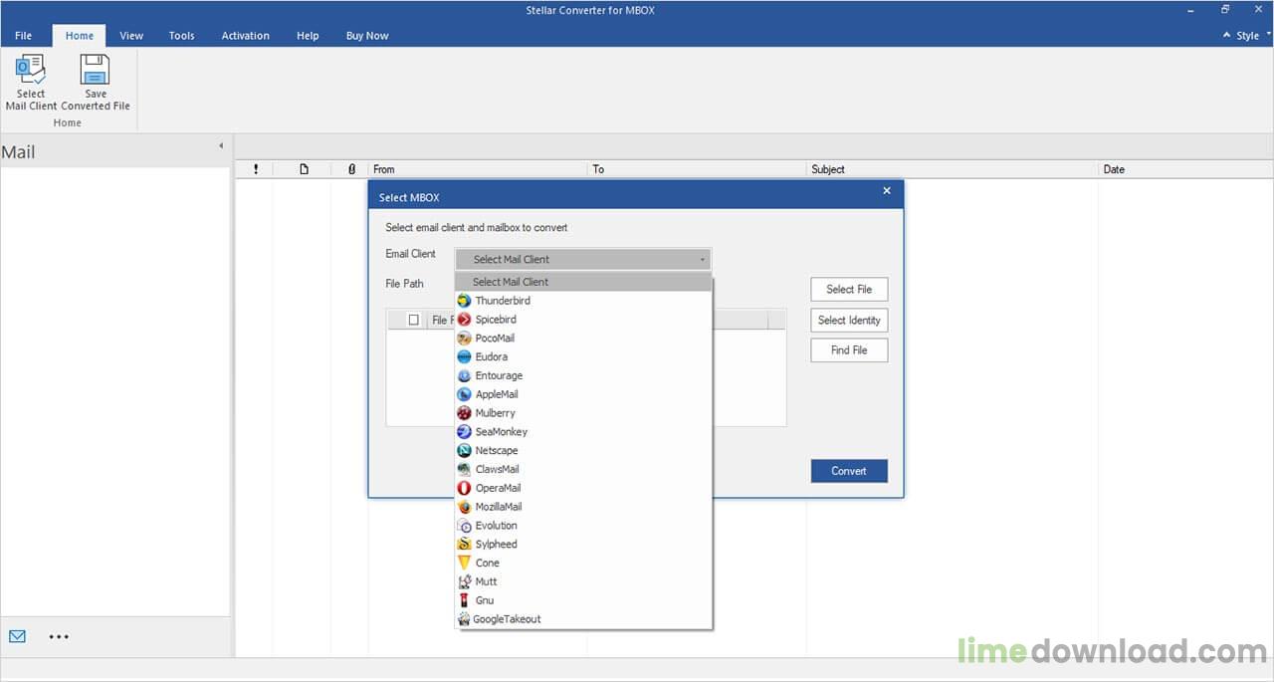Toggle the file list header checkbox
This screenshot has width=1274, height=682.
414,320
